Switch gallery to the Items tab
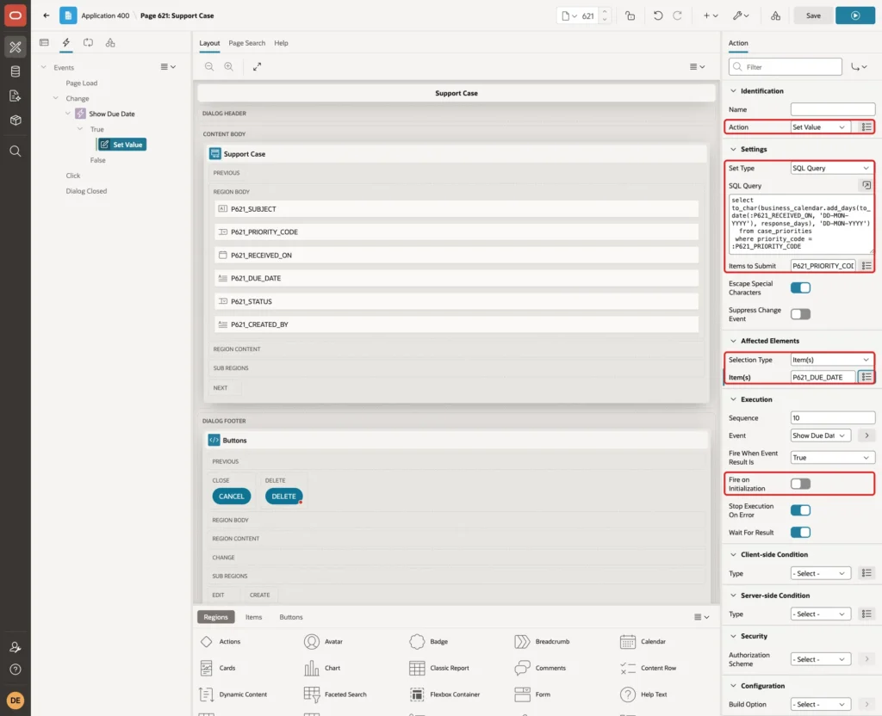 pyautogui.click(x=254, y=617)
